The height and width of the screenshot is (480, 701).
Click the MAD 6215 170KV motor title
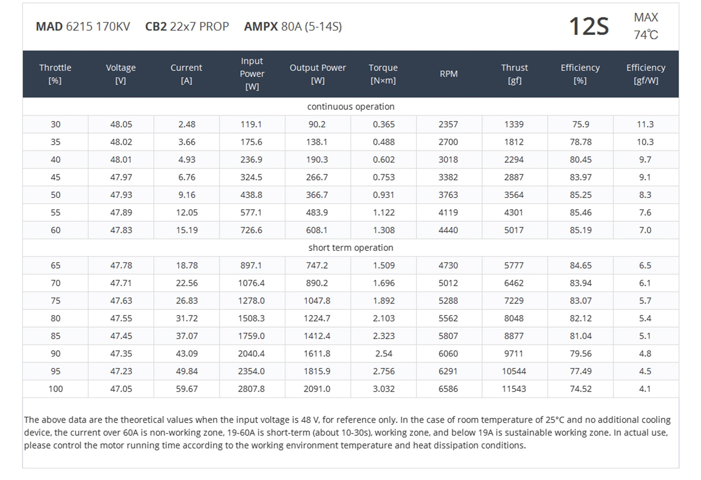point(83,27)
